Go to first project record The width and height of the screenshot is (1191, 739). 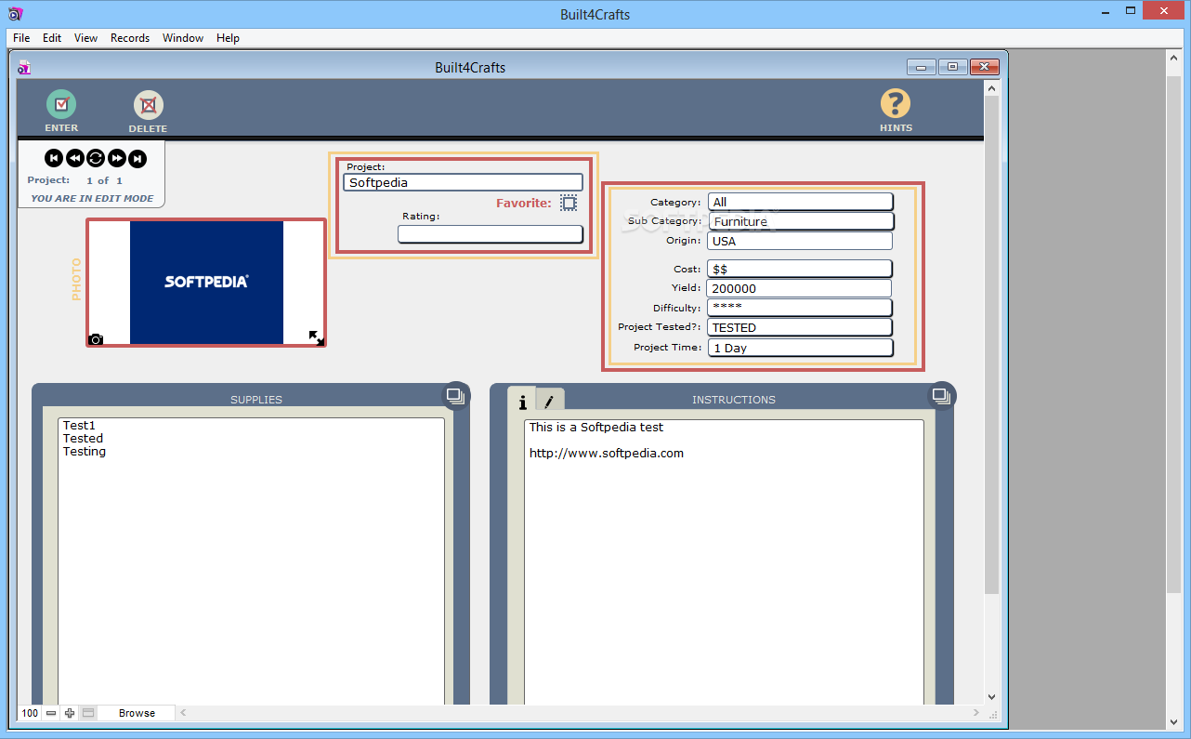pos(54,159)
